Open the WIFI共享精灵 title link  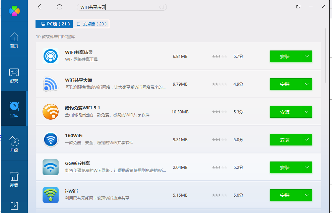pos(79,52)
